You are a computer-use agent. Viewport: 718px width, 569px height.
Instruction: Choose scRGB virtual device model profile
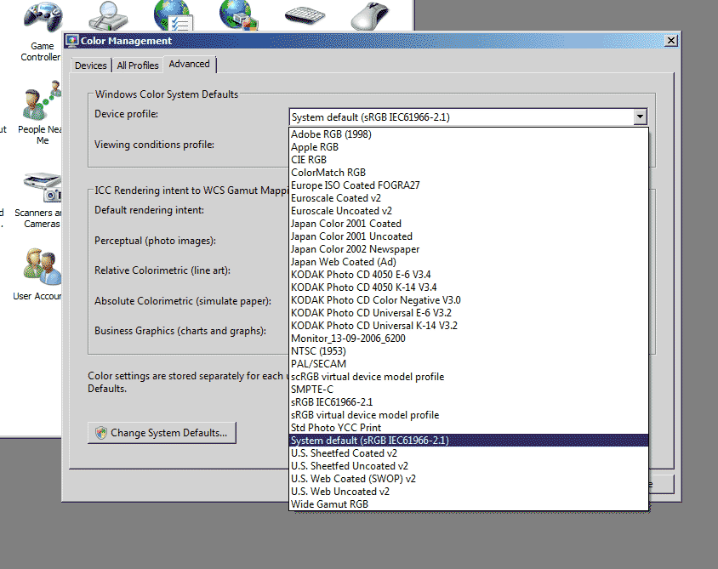[x=469, y=377]
